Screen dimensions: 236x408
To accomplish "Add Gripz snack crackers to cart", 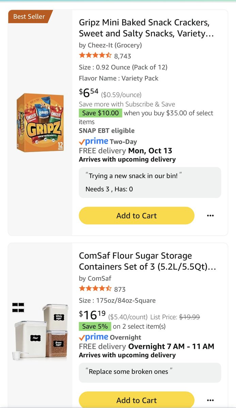I will pyautogui.click(x=136, y=216).
